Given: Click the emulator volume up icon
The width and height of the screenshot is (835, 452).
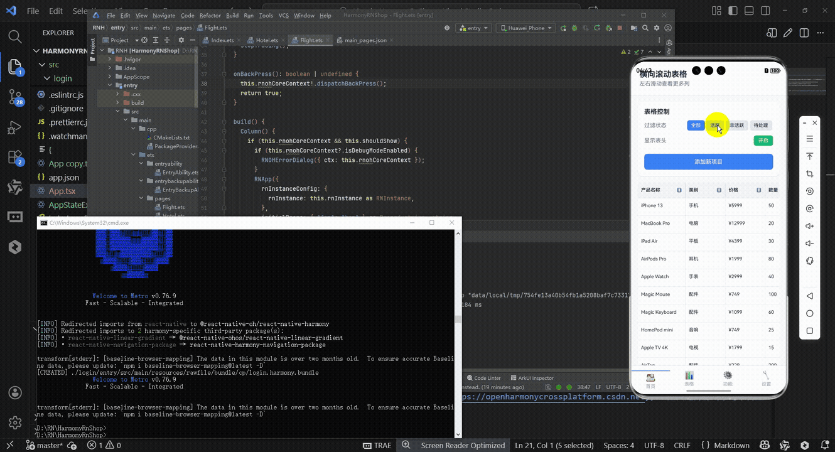Looking at the screenshot, I should [810, 226].
